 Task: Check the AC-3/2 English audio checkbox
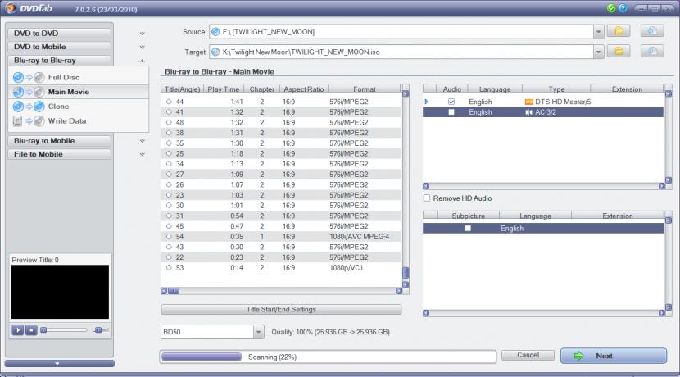(451, 112)
